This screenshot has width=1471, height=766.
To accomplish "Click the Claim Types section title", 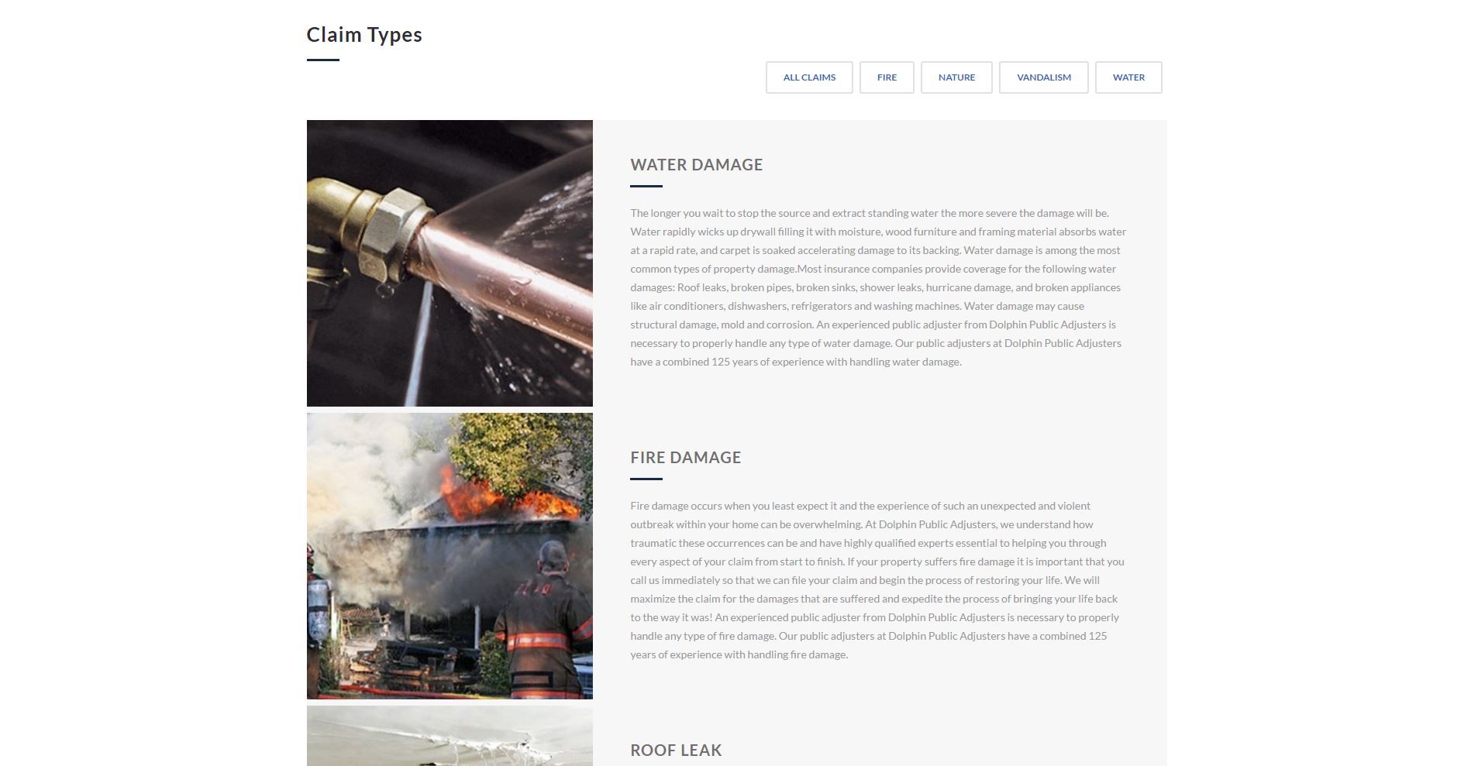I will [364, 35].
